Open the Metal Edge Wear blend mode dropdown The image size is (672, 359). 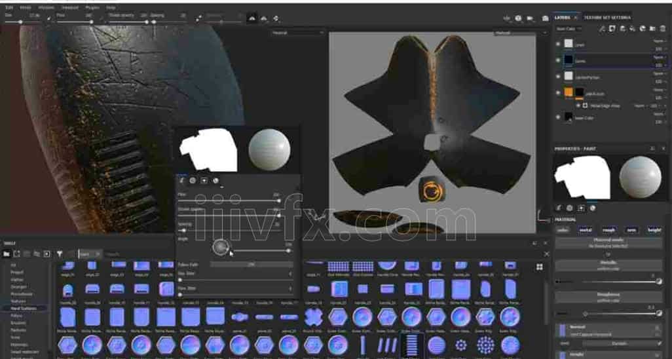(x=641, y=105)
